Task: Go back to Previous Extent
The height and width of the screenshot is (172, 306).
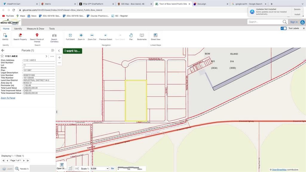Action: [x=105, y=36]
